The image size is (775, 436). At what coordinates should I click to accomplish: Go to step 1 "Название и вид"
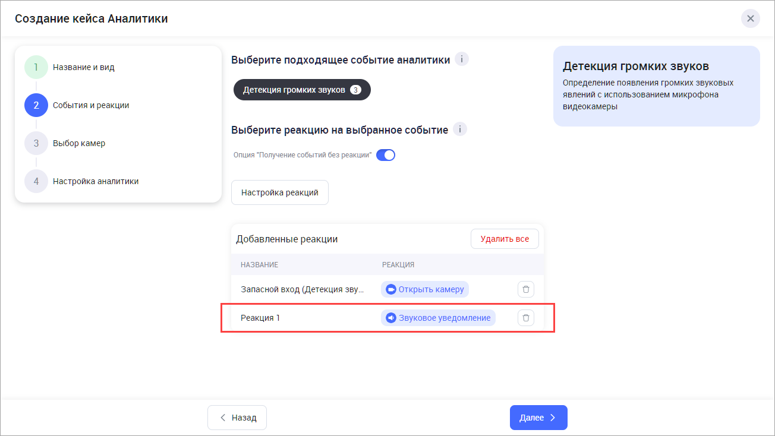(x=83, y=67)
